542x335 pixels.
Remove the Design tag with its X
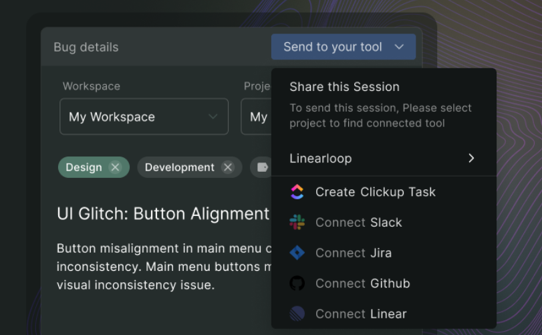(115, 167)
